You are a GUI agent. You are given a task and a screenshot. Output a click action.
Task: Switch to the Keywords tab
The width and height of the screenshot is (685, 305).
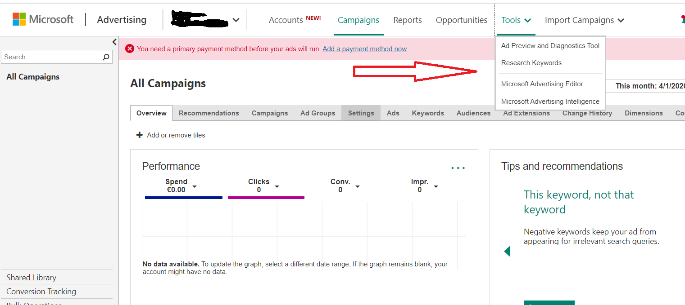point(428,113)
